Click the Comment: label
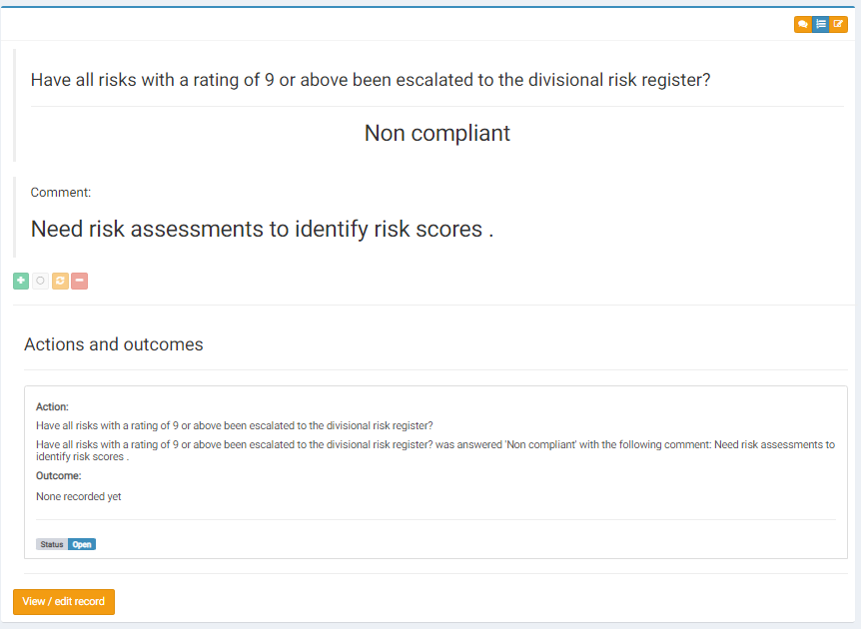861x629 pixels. [x=60, y=193]
